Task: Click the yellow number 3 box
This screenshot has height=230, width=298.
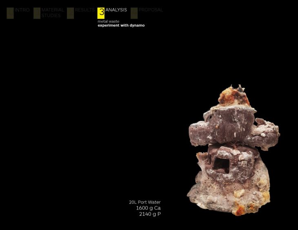Action: pyautogui.click(x=101, y=13)
